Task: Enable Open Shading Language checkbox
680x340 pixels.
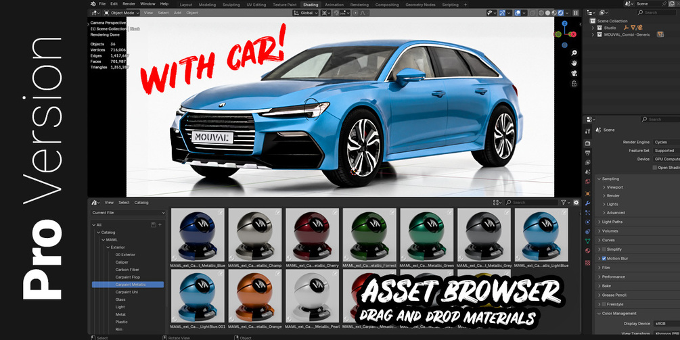Action: [x=655, y=168]
